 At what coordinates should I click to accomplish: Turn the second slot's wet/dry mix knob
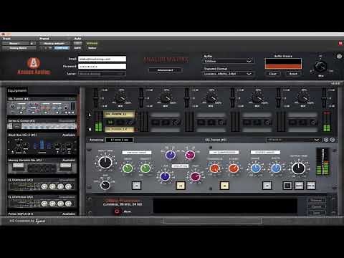click(x=166, y=97)
